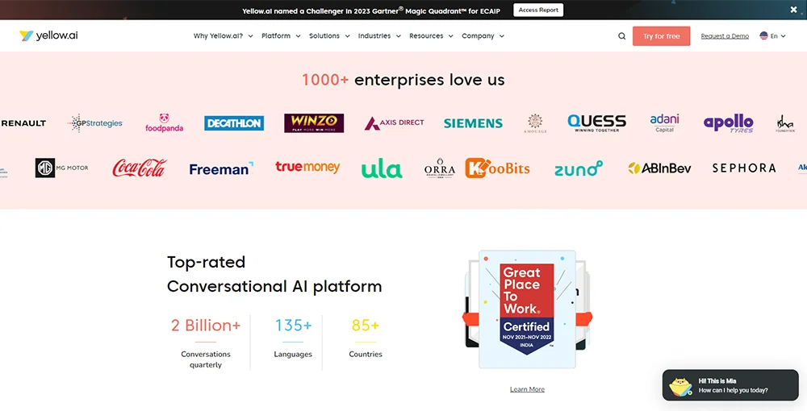The image size is (807, 411).
Task: Expand the Resources menu chevron
Action: coord(451,36)
